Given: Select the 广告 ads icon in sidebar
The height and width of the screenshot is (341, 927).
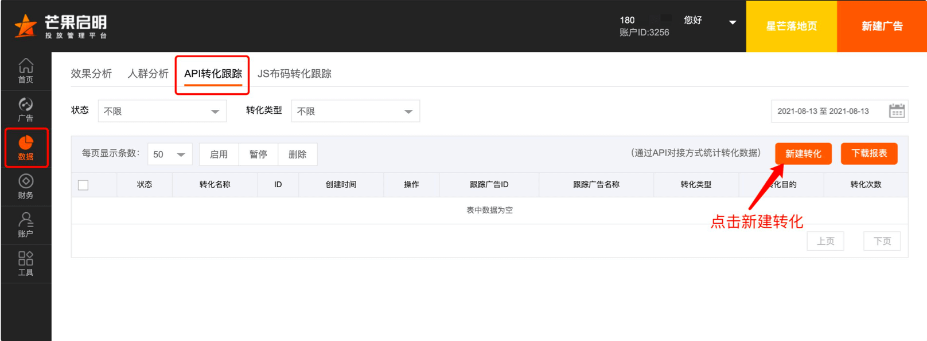Looking at the screenshot, I should (26, 109).
